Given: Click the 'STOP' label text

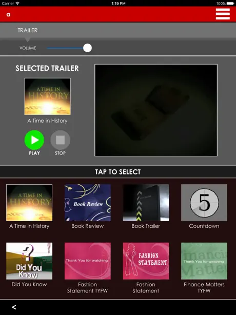Looking at the screenshot, I should [x=60, y=153].
